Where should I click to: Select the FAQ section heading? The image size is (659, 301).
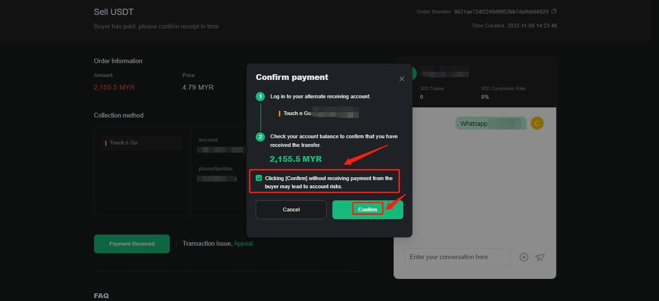101,295
